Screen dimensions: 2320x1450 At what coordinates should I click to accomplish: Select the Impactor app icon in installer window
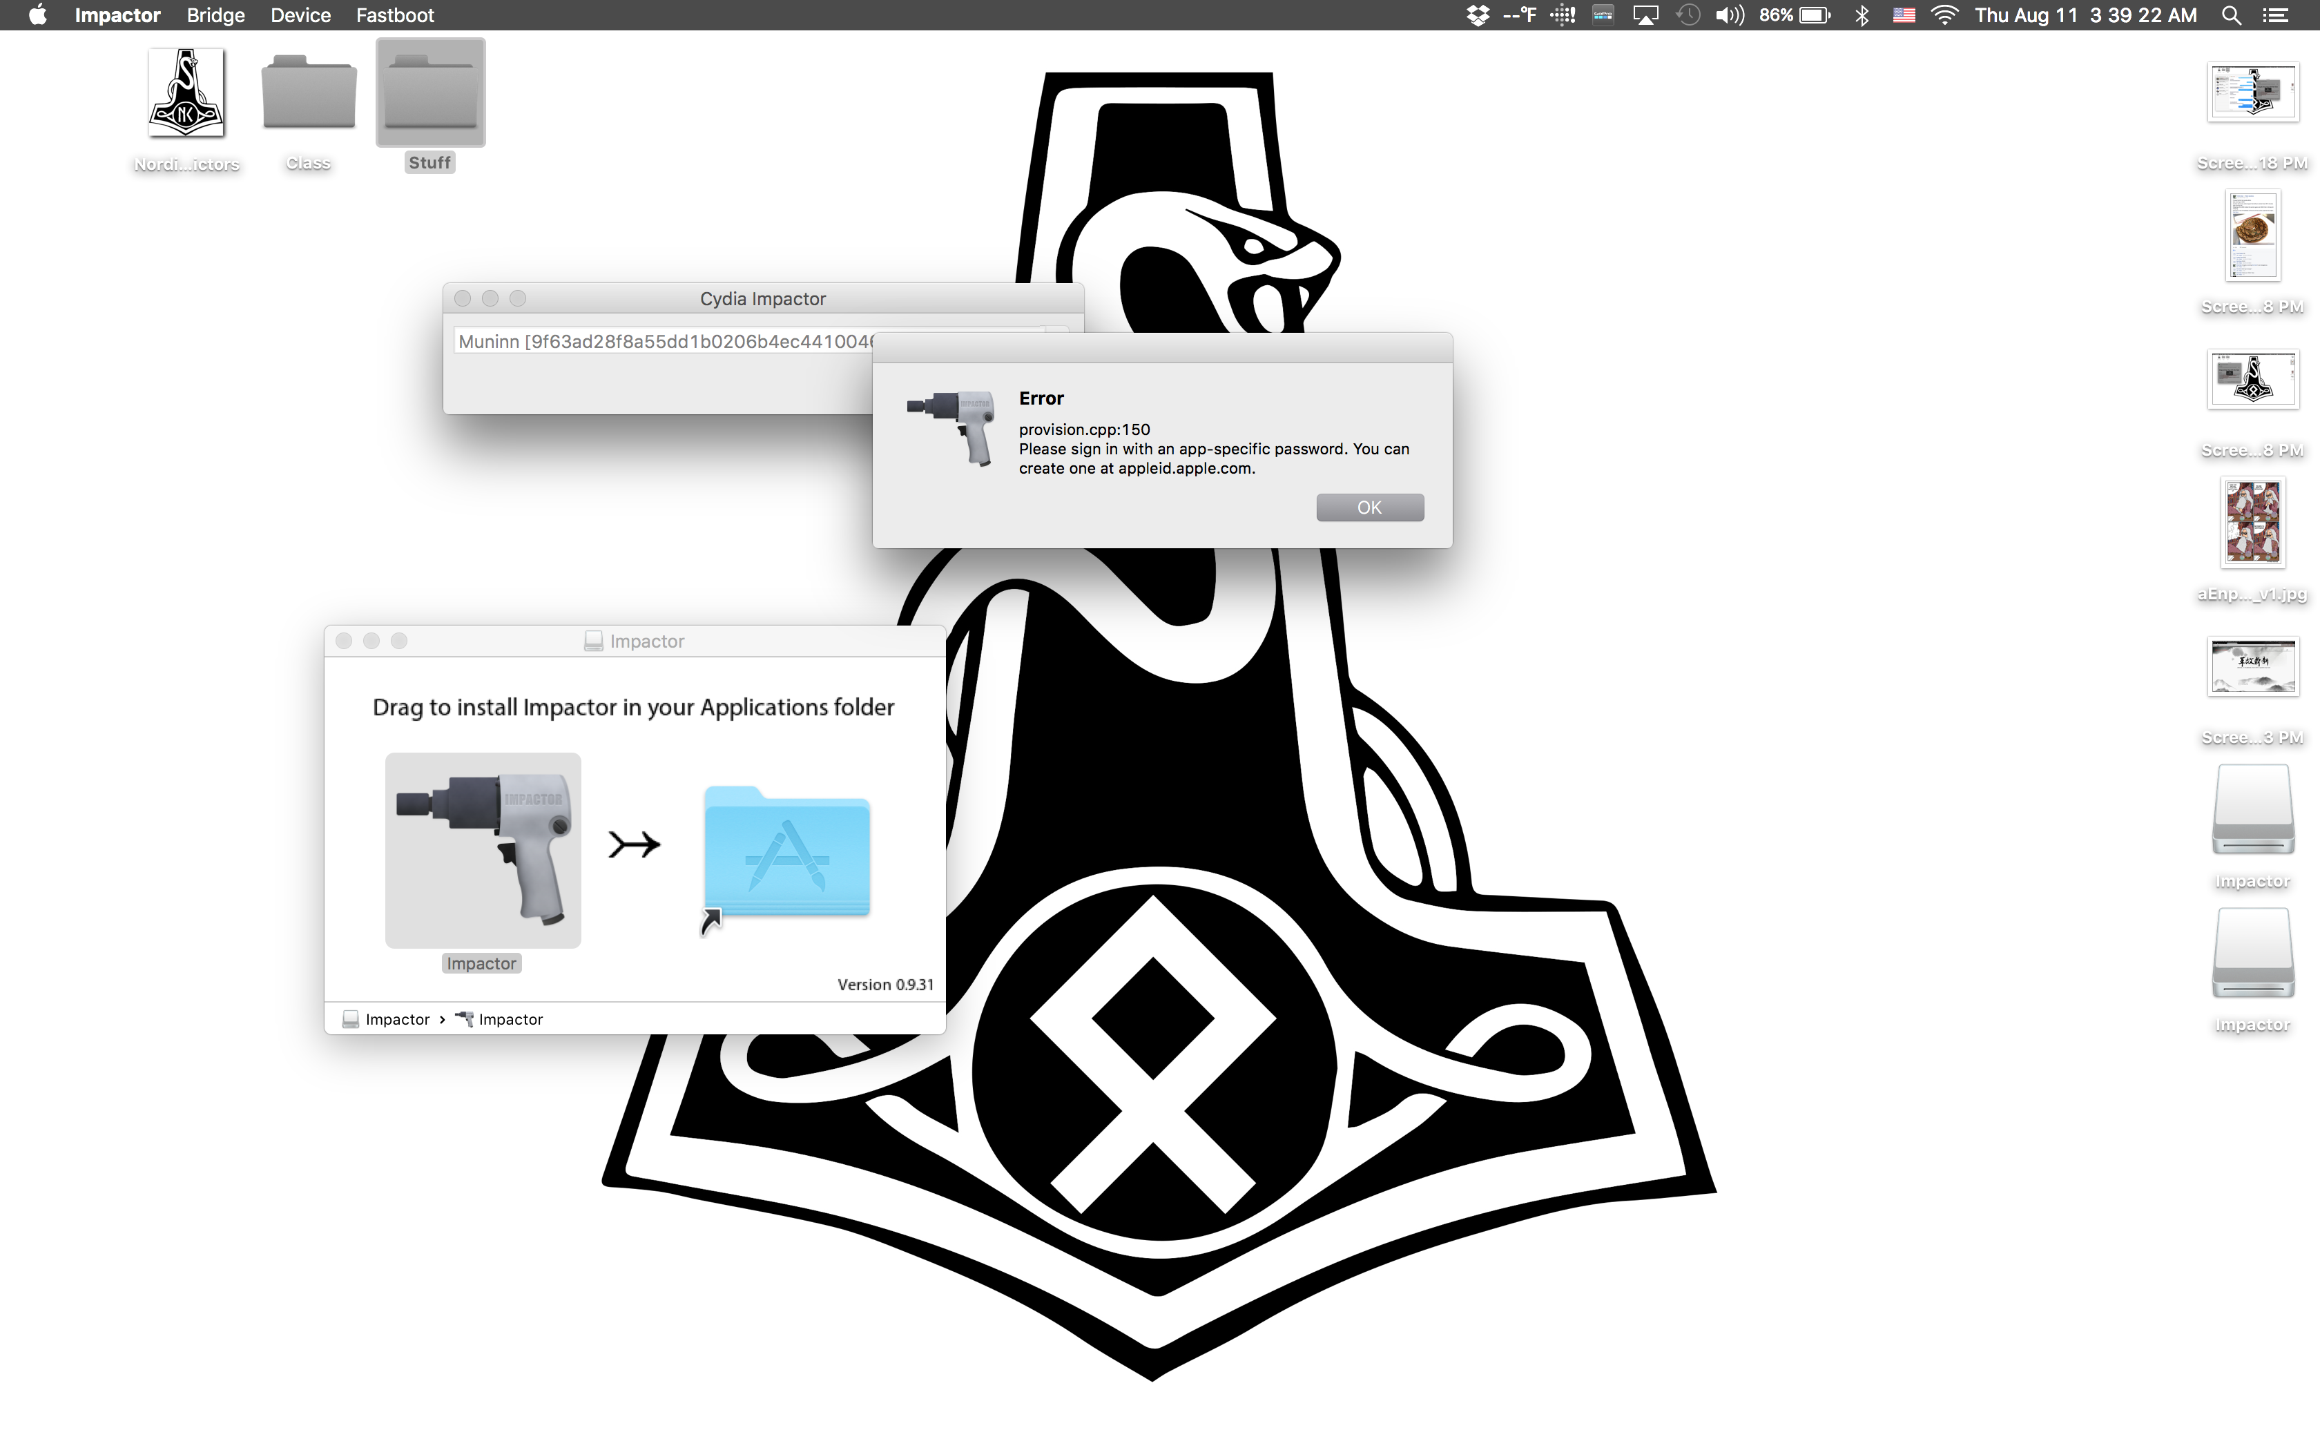483,850
